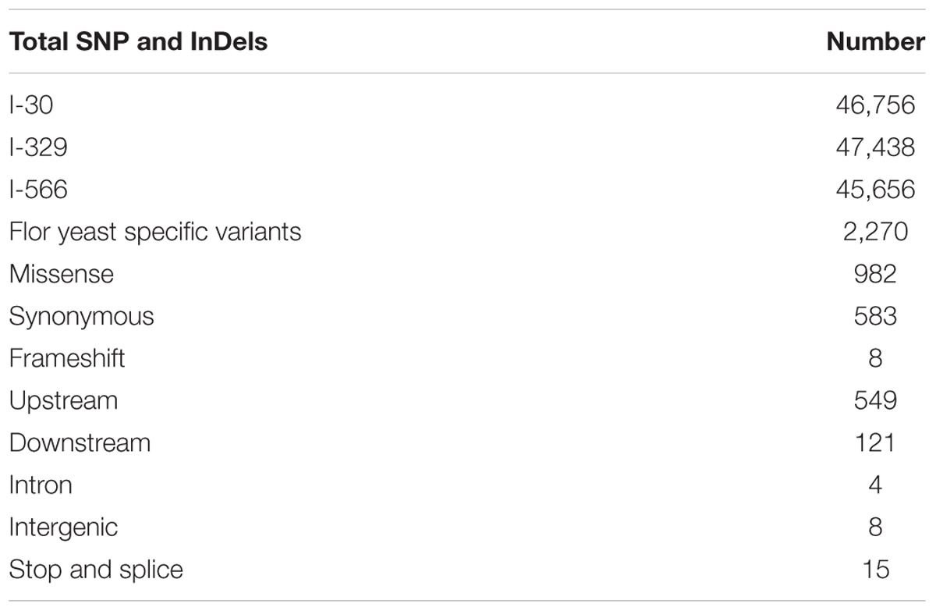Select the Intergenic row label
936x611 pixels.
pos(64,527)
